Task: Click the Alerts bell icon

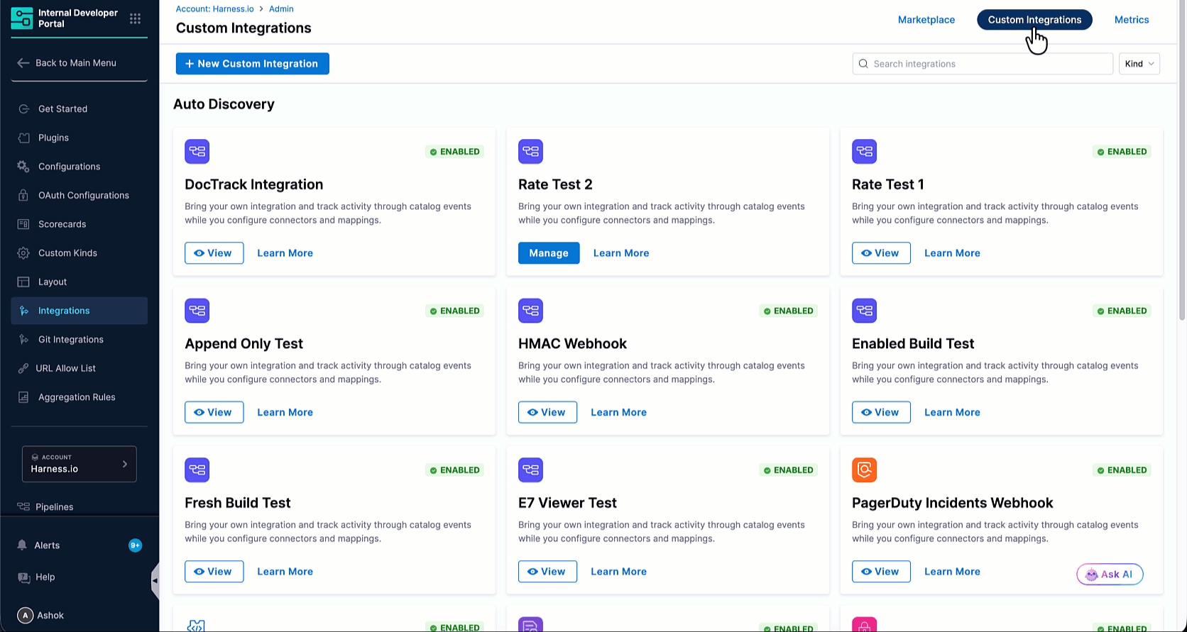Action: (x=22, y=545)
